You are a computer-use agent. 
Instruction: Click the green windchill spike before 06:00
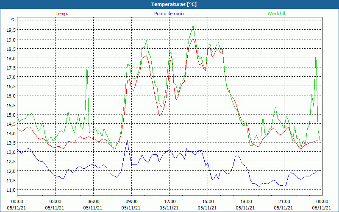[87, 64]
